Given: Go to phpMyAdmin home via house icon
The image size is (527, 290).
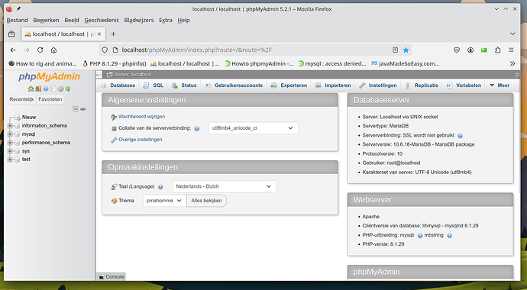Looking at the screenshot, I should (31, 89).
